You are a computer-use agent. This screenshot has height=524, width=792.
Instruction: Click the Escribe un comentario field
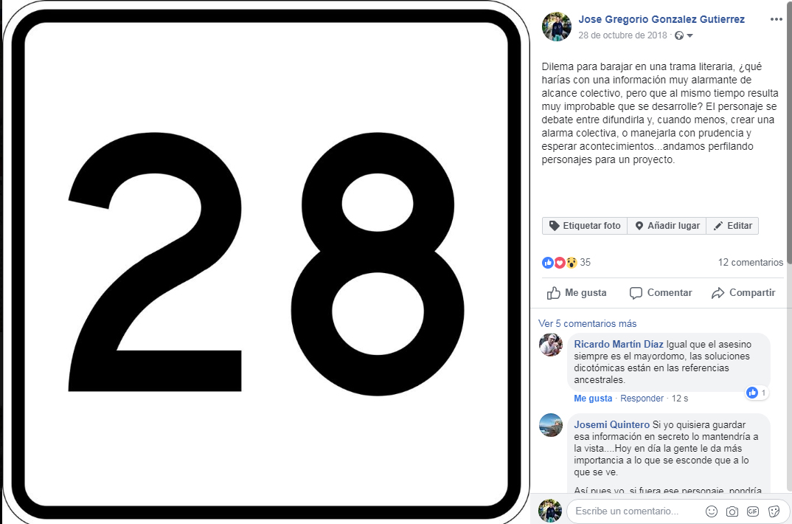(x=636, y=511)
